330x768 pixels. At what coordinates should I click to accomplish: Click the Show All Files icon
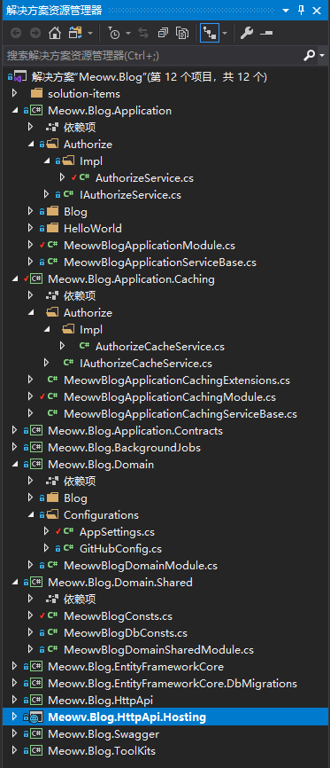click(182, 34)
